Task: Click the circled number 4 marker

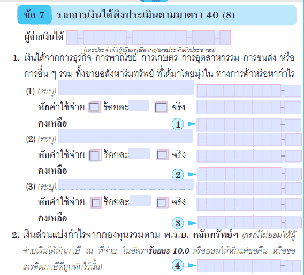Action: click(178, 265)
